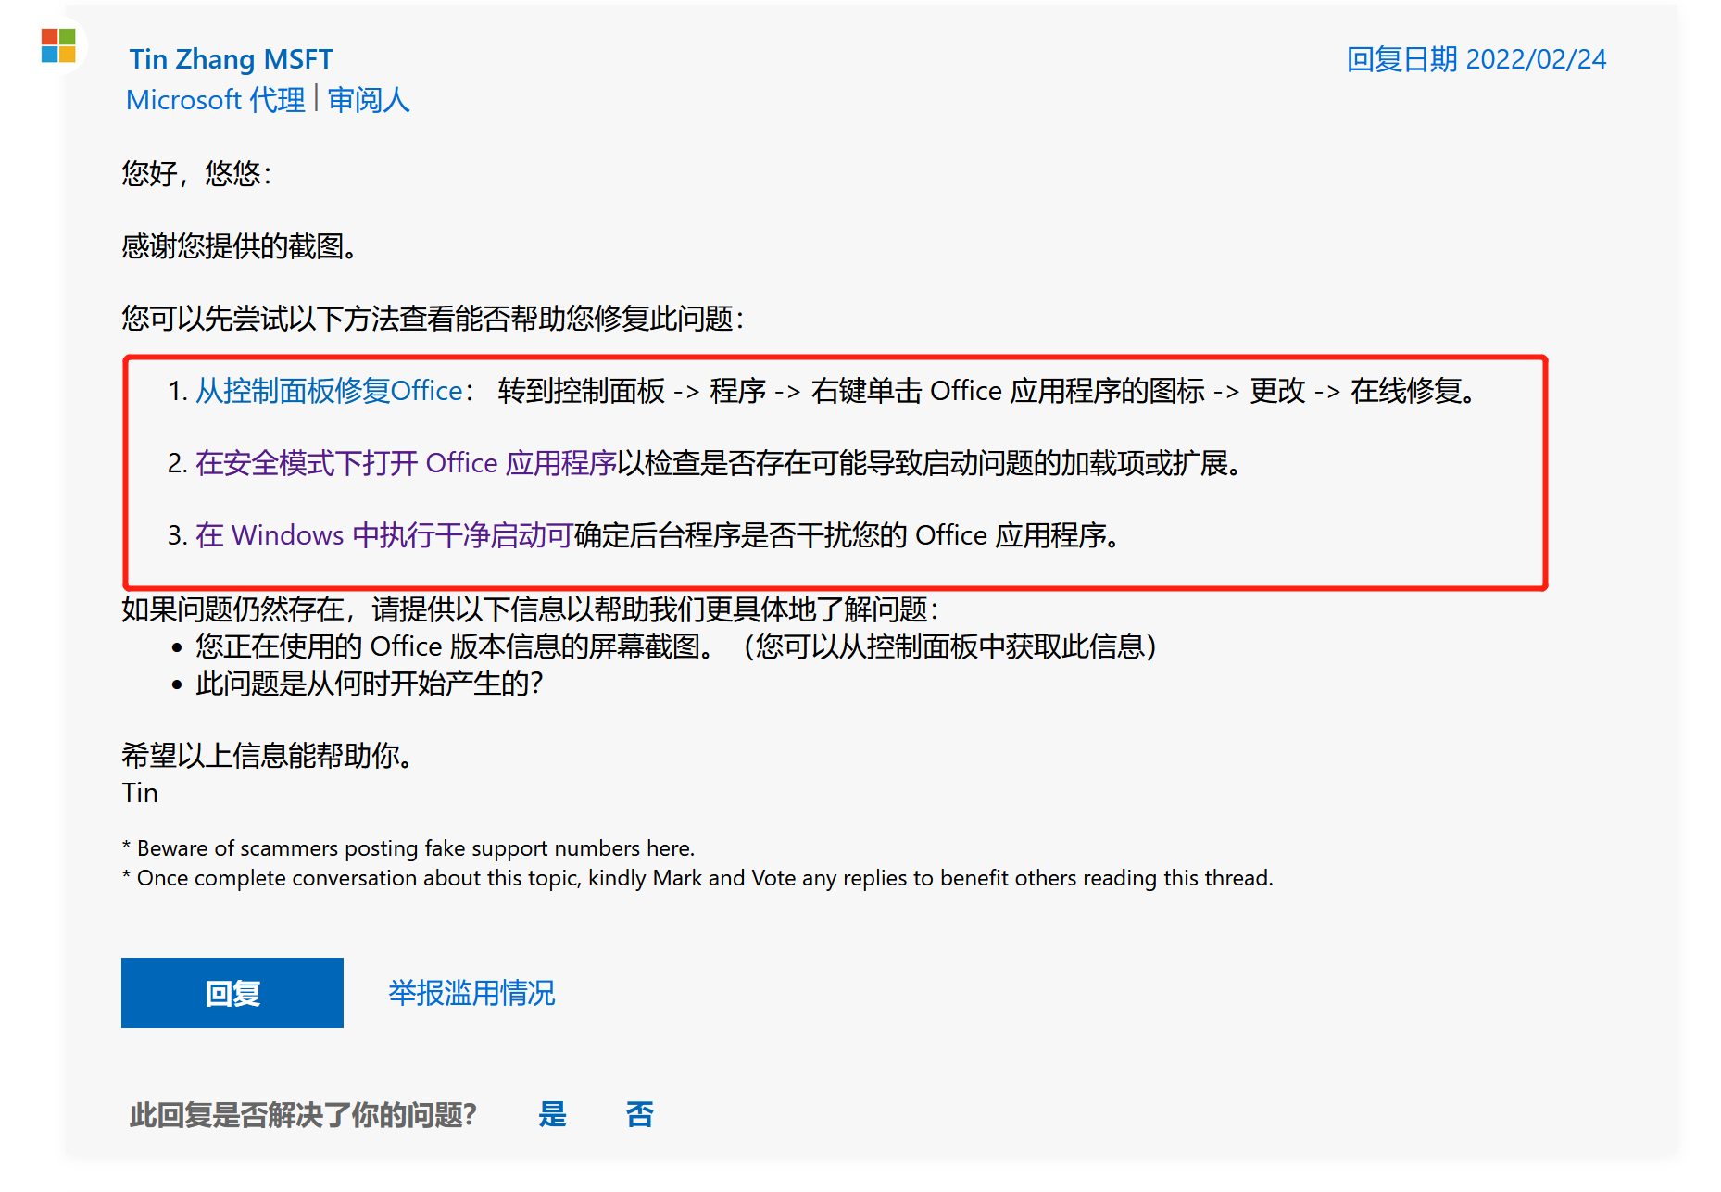The height and width of the screenshot is (1192, 1721).
Task: Open Tin Zhang MSFT profile link
Action: (231, 59)
